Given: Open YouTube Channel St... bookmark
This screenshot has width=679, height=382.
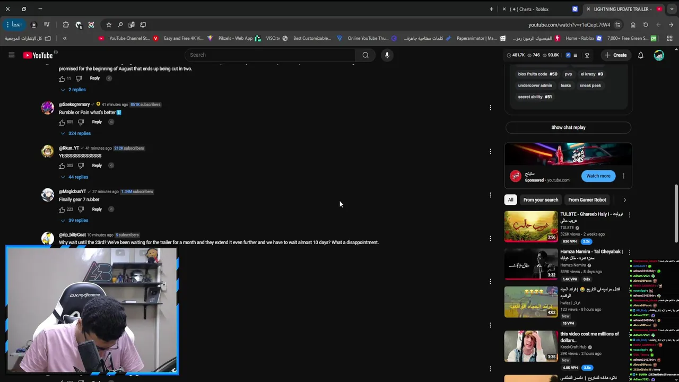Looking at the screenshot, I should (x=125, y=38).
